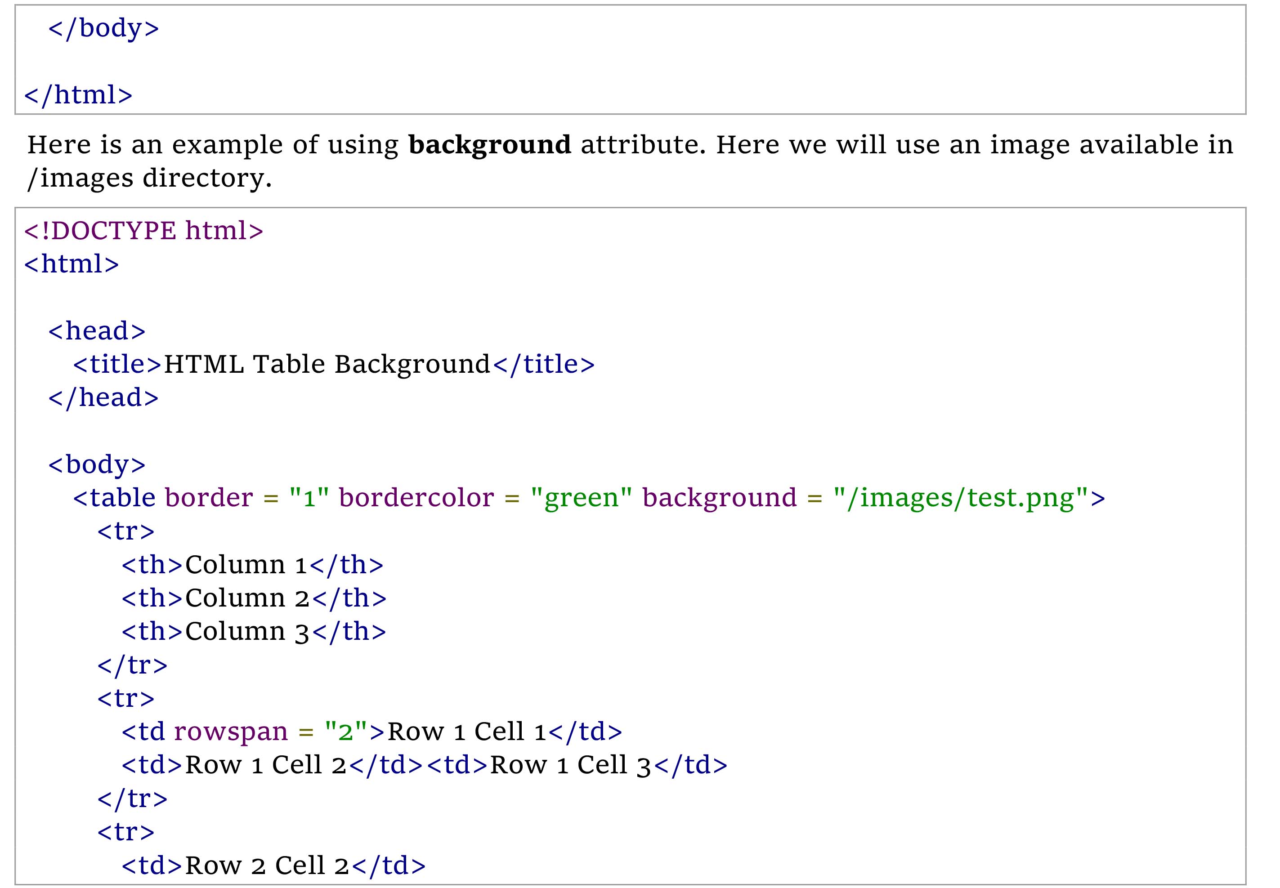Click the closing body tag at top
Image resolution: width=1280 pixels, height=888 pixels.
[104, 28]
